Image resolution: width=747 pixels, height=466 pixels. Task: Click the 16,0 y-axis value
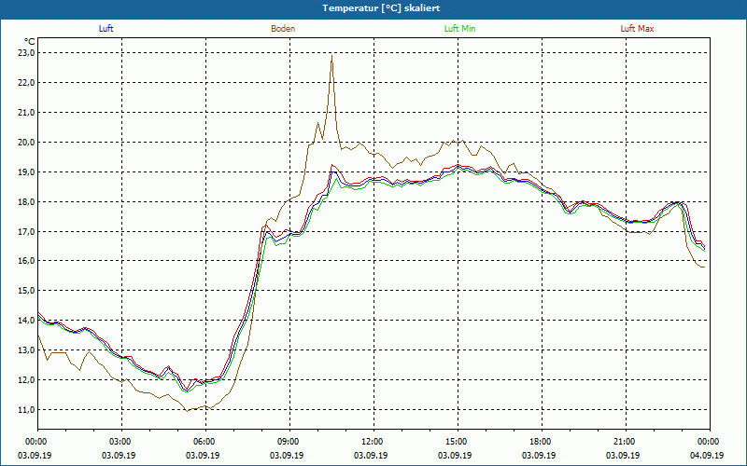tap(27, 261)
